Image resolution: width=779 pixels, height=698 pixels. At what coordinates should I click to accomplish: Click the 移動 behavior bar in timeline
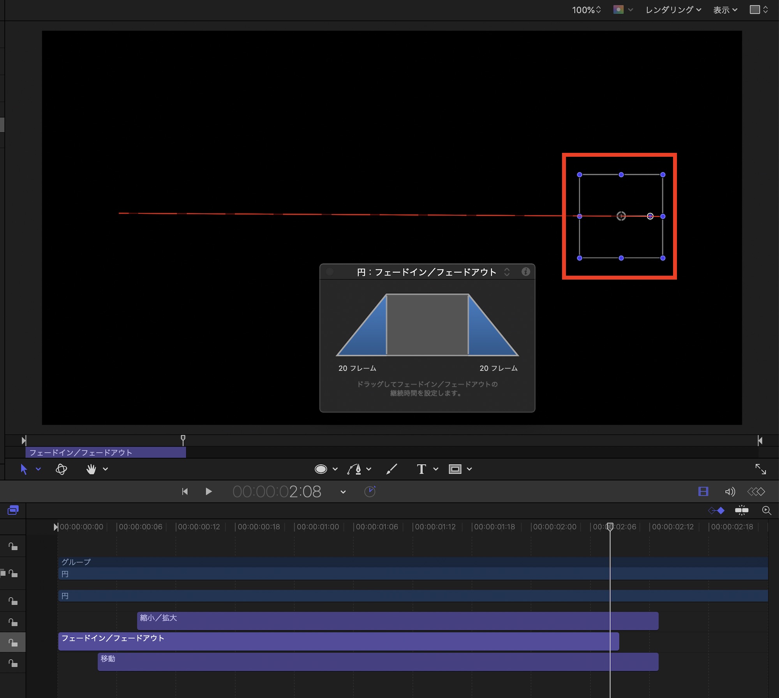point(378,662)
